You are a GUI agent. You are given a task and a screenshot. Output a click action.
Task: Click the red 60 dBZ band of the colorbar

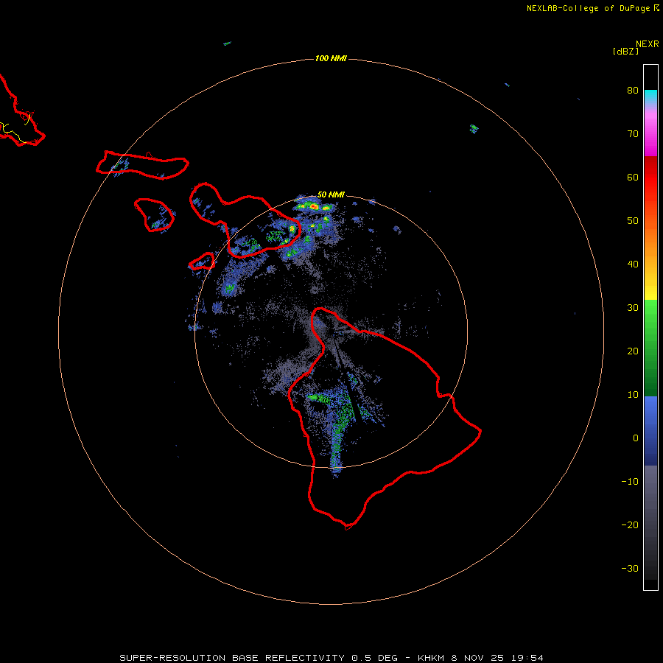(x=650, y=177)
